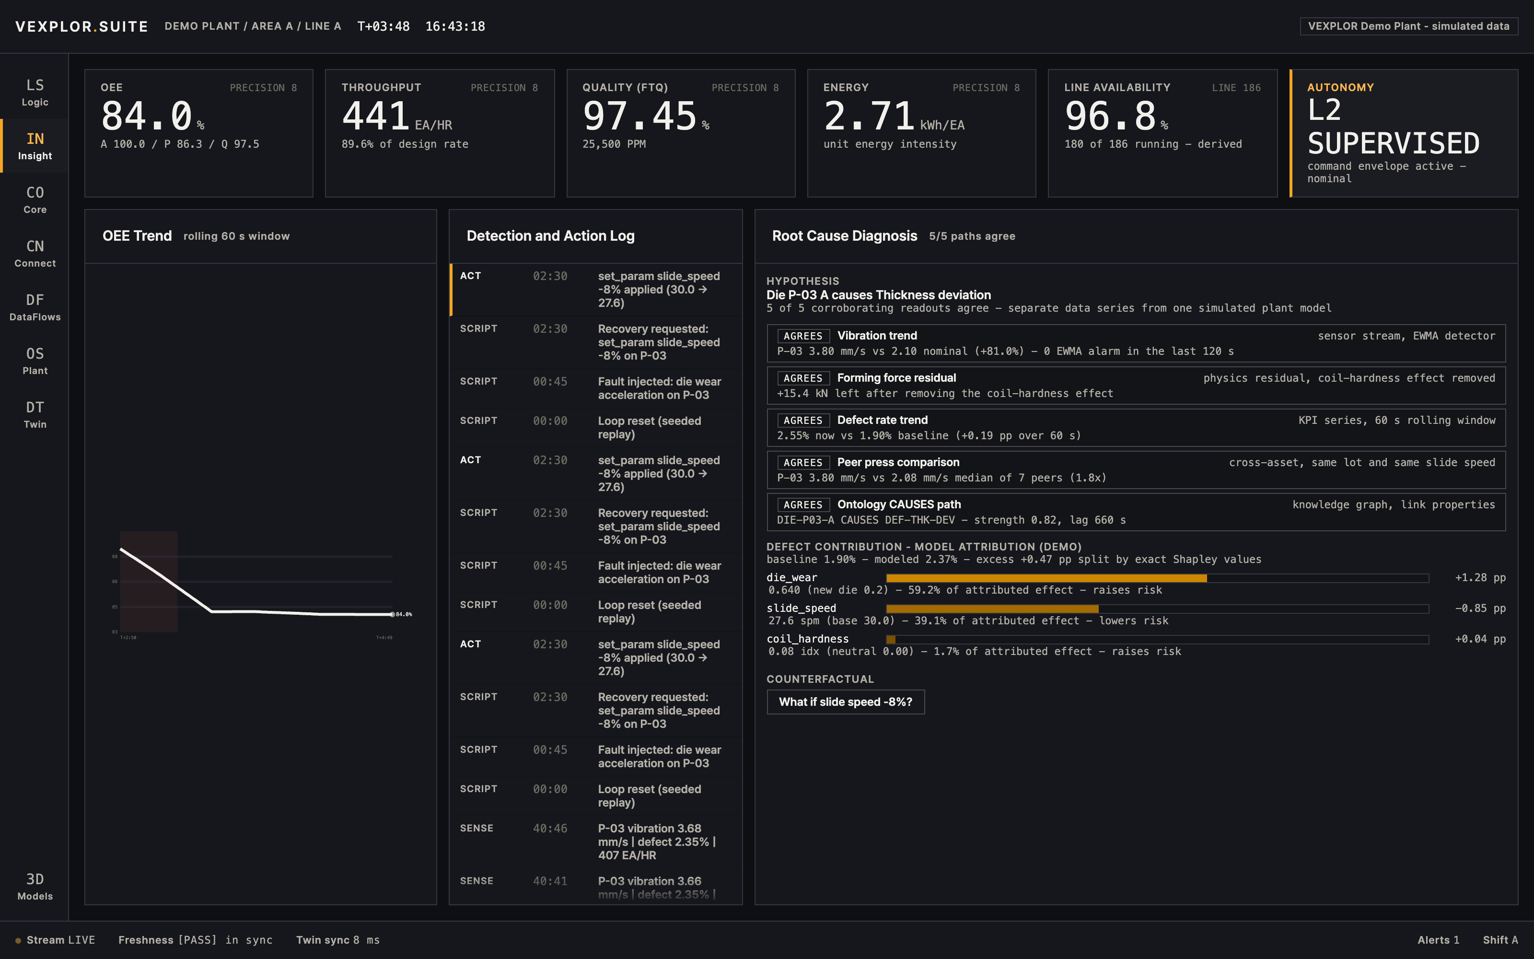
Task: Click the coil_hardness contribution bar
Action: click(x=1158, y=639)
